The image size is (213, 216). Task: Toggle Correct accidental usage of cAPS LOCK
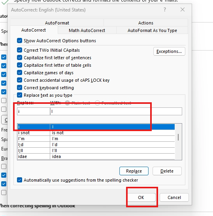coord(19,80)
